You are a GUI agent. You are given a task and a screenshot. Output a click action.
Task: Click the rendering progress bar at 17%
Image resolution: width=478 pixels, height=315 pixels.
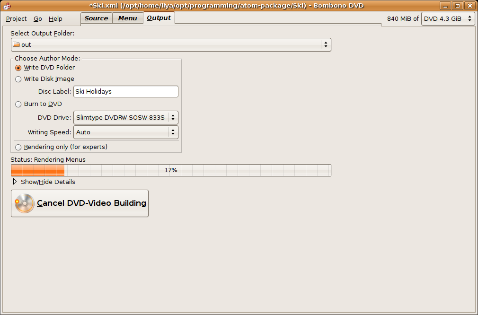tap(171, 170)
